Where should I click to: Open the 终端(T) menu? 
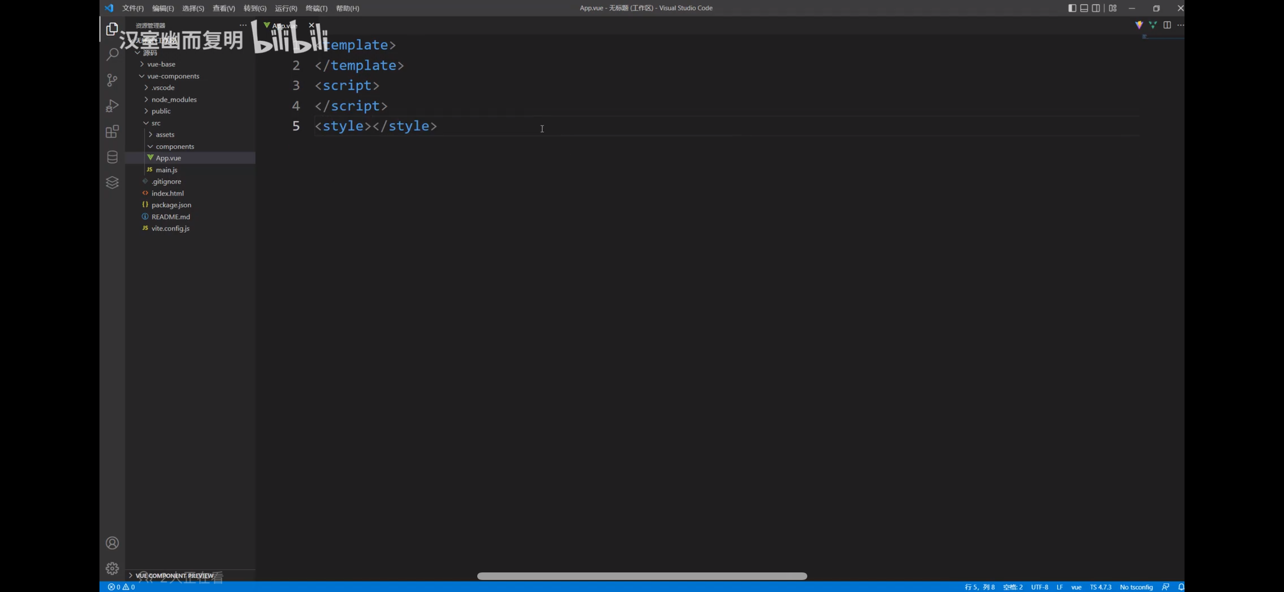[x=316, y=8]
